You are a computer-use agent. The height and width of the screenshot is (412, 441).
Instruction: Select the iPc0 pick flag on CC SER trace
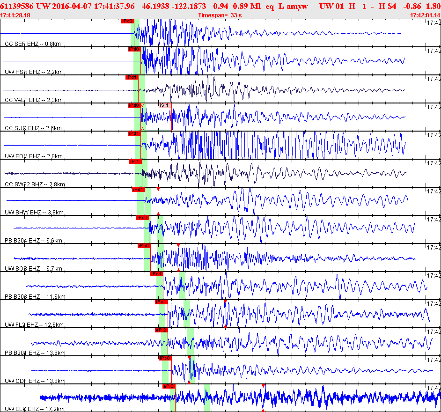127,21
